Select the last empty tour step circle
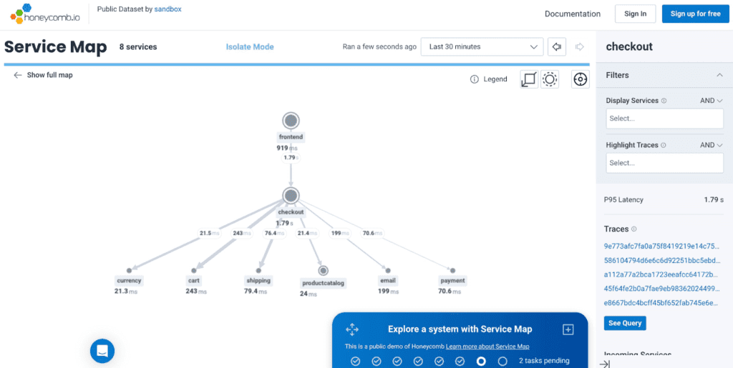This screenshot has width=733, height=368. (x=503, y=362)
